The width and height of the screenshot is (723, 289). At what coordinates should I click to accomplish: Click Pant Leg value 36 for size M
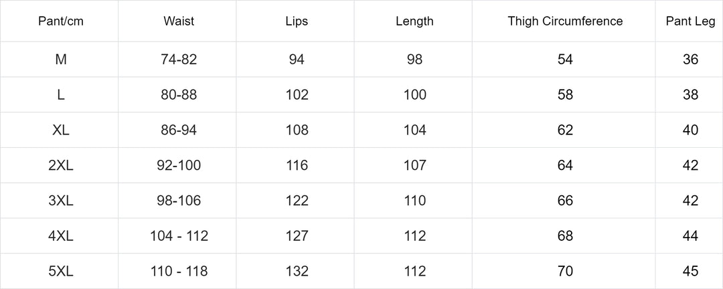click(690, 60)
